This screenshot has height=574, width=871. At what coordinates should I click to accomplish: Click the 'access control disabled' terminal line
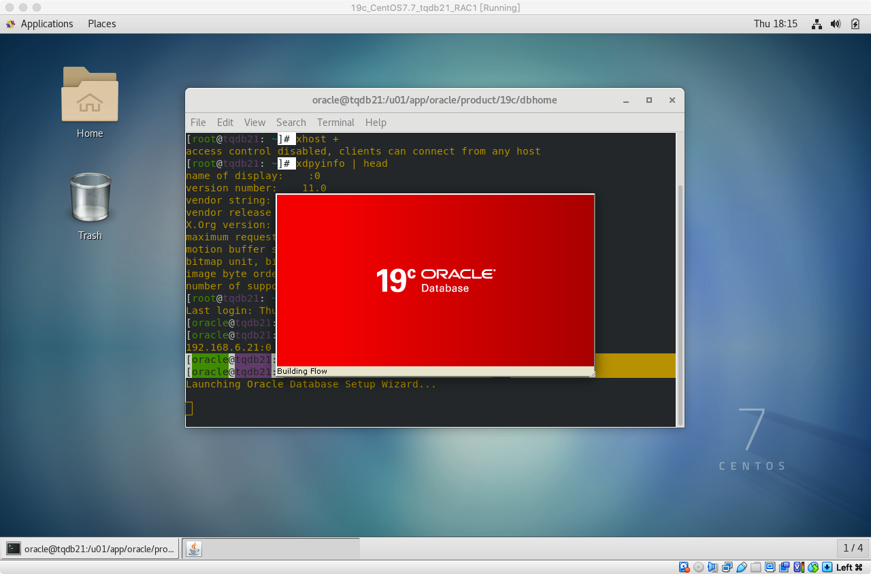click(363, 151)
